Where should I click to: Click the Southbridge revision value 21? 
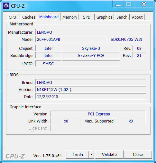[x=139, y=55]
